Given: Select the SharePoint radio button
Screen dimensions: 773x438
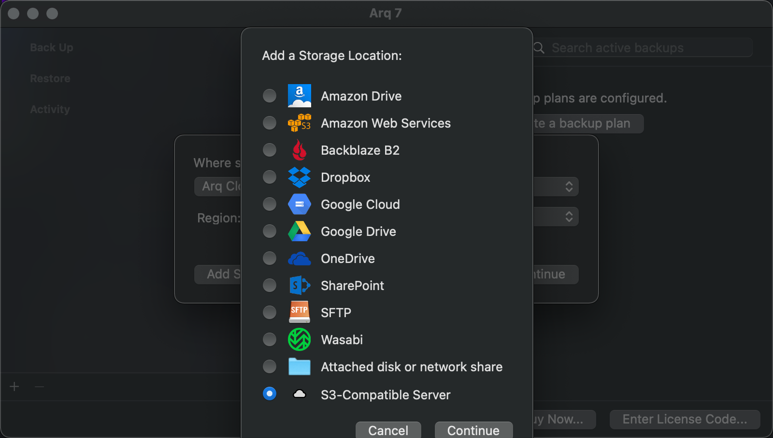Looking at the screenshot, I should [x=270, y=286].
